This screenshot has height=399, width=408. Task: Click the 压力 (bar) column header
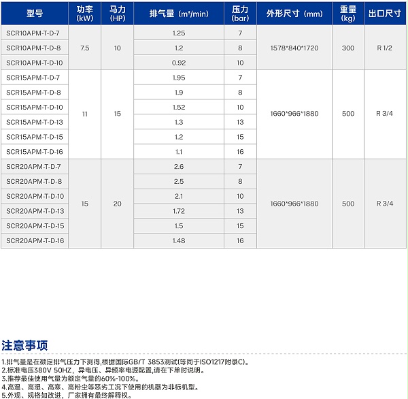point(240,14)
